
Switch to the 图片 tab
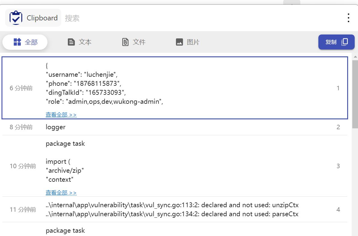(x=187, y=42)
